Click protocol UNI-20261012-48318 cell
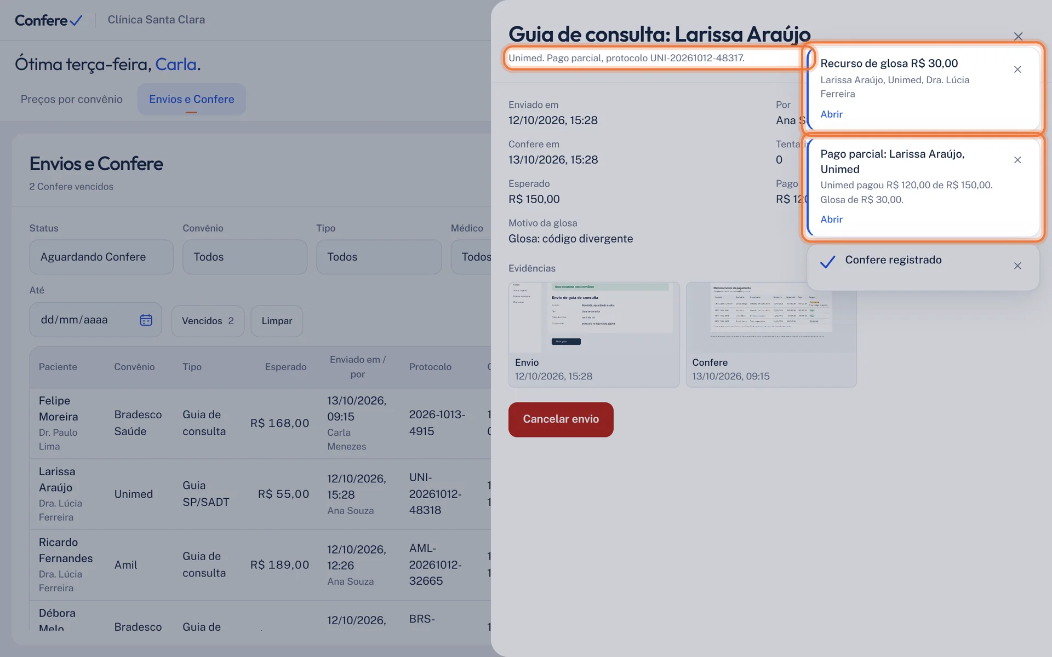 point(436,494)
